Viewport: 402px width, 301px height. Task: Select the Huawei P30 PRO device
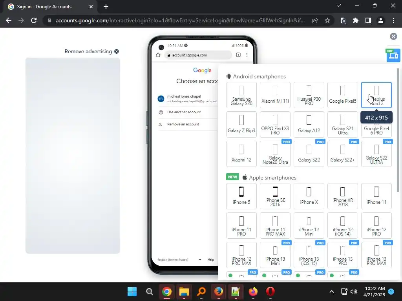point(309,95)
